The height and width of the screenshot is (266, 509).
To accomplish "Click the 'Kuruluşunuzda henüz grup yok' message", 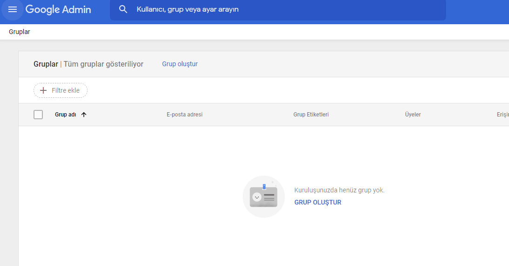I will tap(339, 190).
